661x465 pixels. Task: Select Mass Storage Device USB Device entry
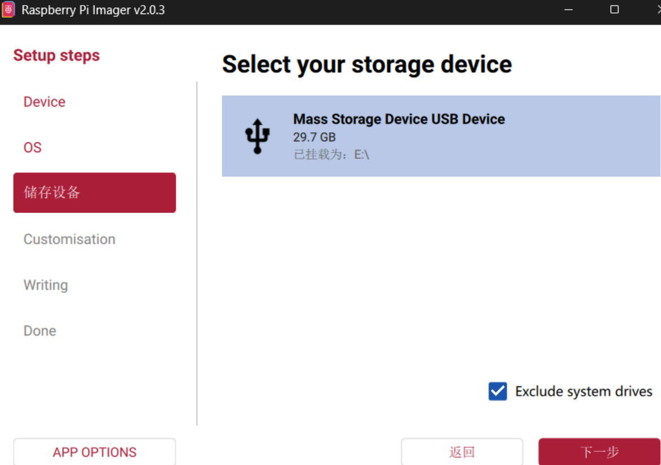pyautogui.click(x=441, y=136)
